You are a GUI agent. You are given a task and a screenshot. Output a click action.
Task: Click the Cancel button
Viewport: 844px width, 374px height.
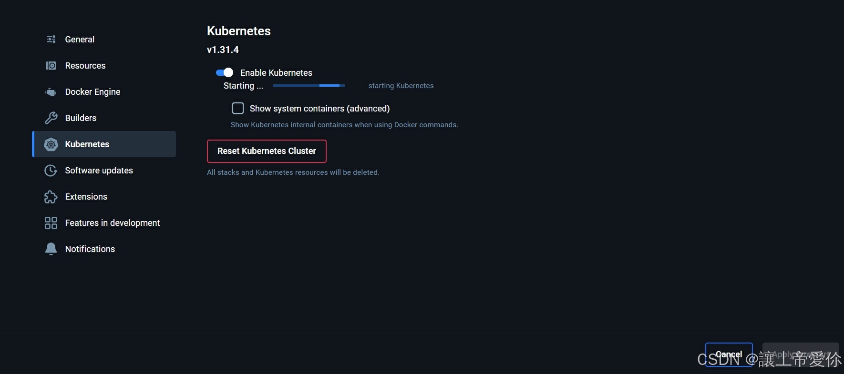pyautogui.click(x=729, y=354)
